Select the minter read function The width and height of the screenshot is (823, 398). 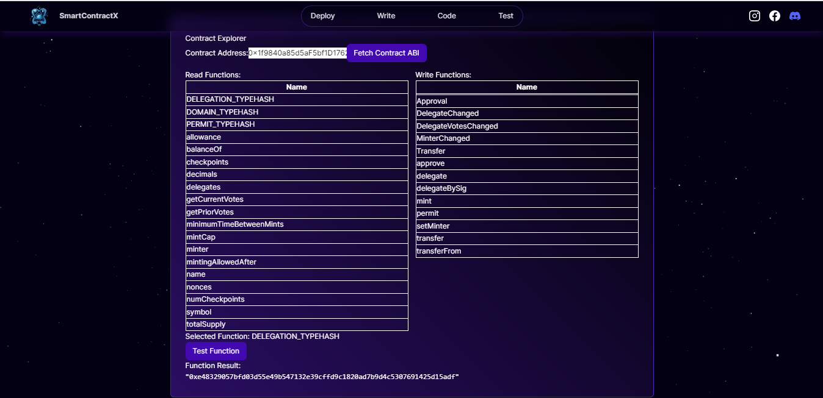point(297,249)
